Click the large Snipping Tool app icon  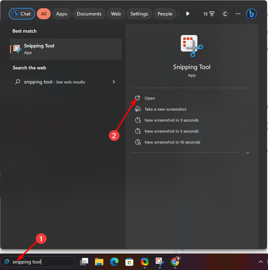point(192,46)
